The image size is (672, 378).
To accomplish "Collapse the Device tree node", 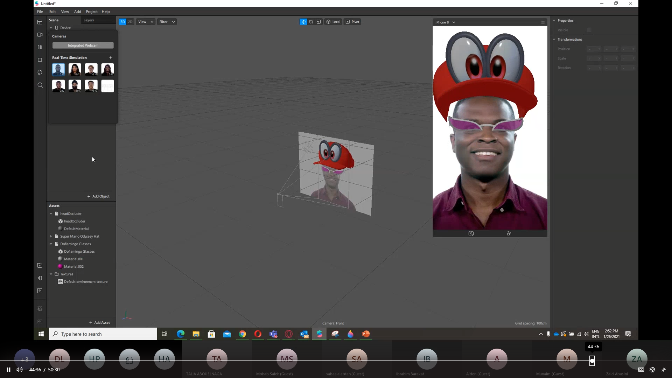I will pyautogui.click(x=51, y=28).
